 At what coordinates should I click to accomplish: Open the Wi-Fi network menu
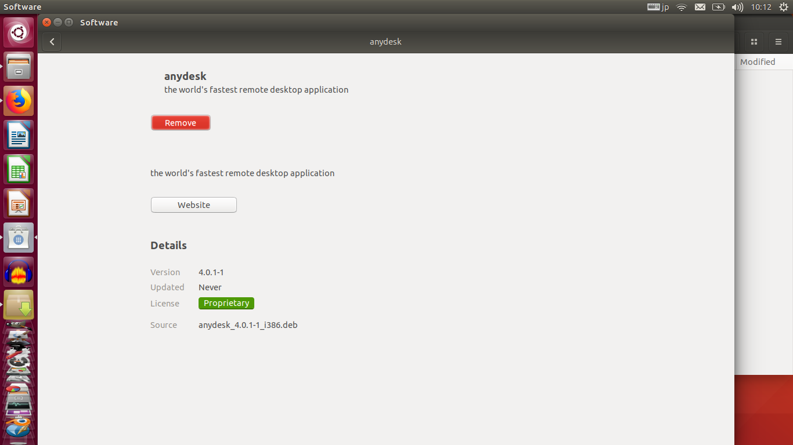click(682, 7)
